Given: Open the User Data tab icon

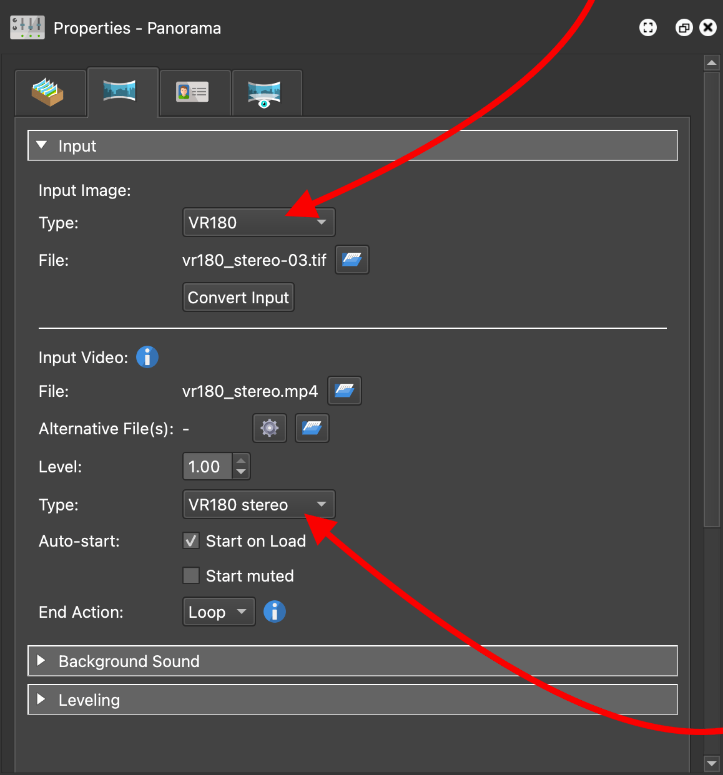Looking at the screenshot, I should [195, 92].
